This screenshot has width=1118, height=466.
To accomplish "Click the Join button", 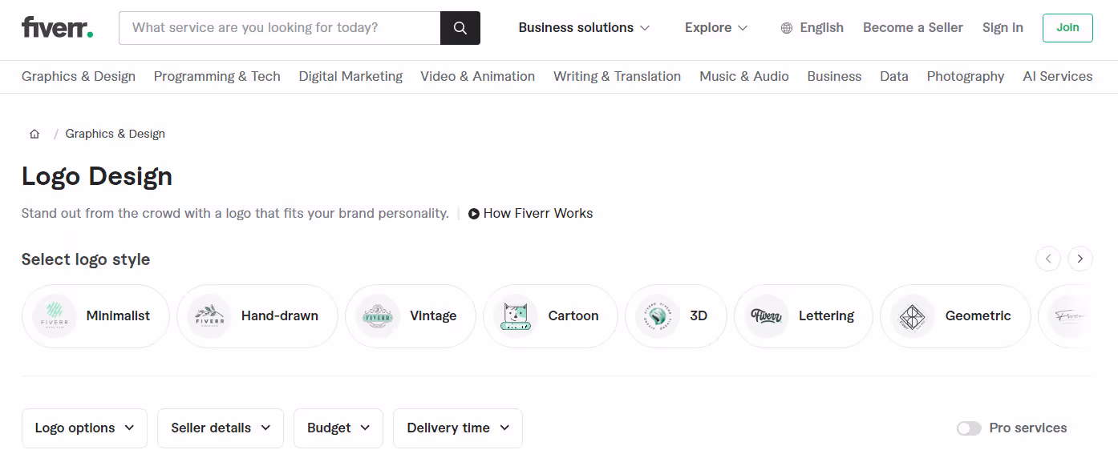I will coord(1067,28).
